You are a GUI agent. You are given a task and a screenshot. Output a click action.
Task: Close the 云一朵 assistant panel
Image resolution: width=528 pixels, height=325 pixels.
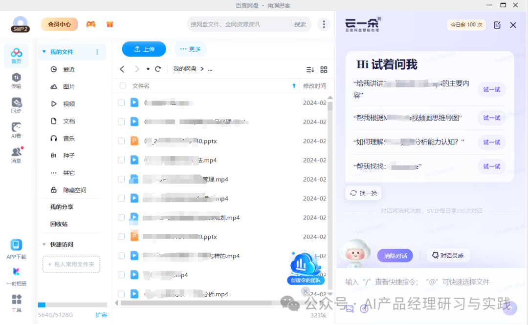(x=513, y=25)
